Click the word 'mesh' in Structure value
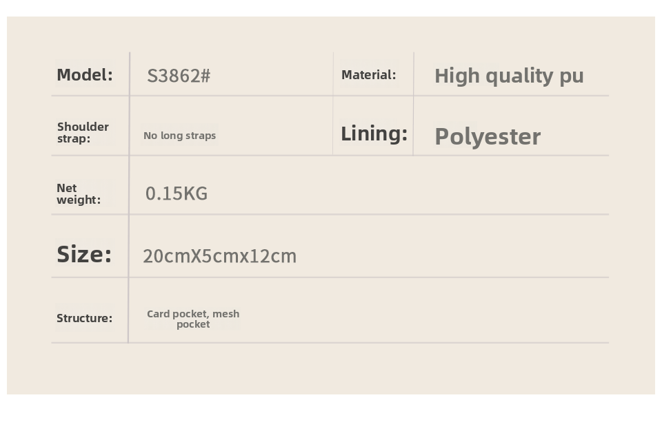The height and width of the screenshot is (433, 662). click(x=226, y=314)
